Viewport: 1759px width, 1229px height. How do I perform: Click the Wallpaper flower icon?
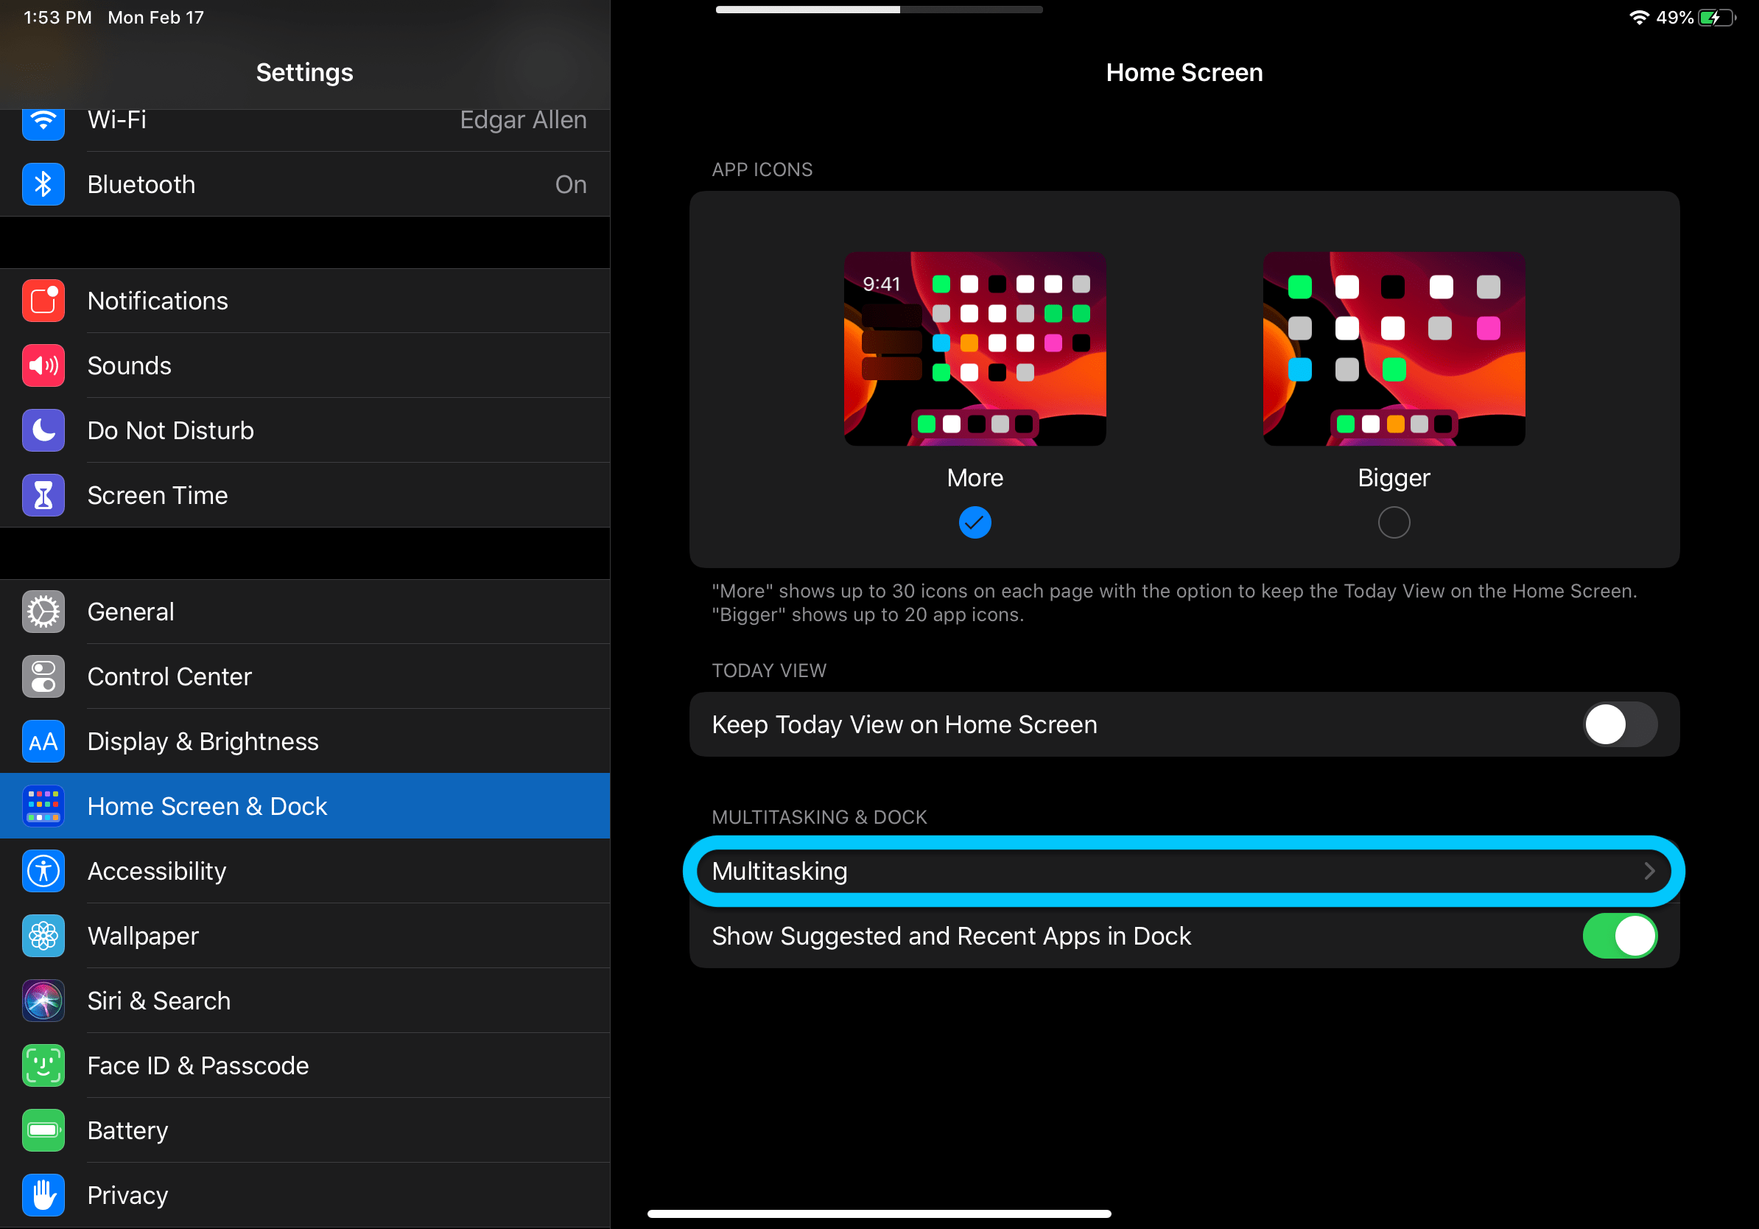pyautogui.click(x=43, y=936)
